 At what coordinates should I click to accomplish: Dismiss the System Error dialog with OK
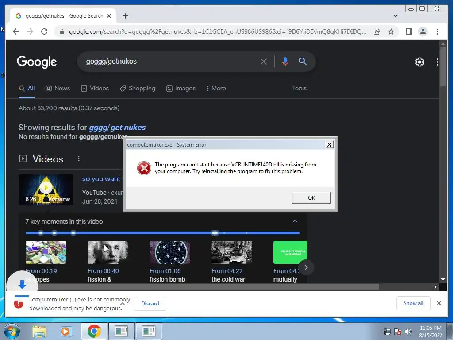click(311, 198)
